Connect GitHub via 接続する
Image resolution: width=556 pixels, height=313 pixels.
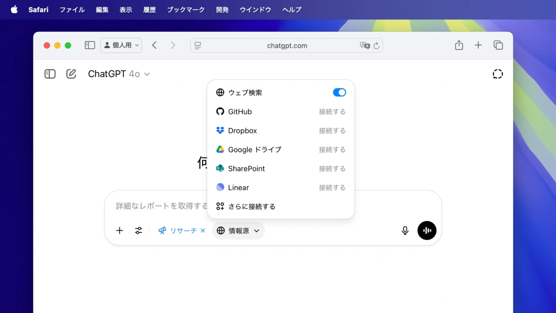pyautogui.click(x=332, y=112)
